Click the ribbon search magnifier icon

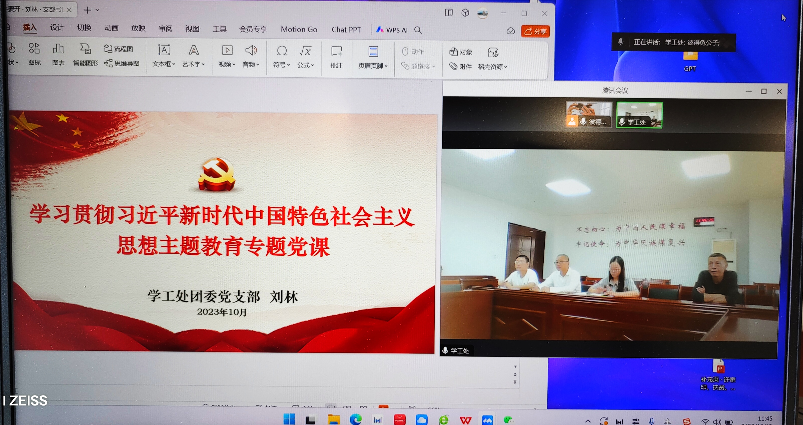coord(418,30)
